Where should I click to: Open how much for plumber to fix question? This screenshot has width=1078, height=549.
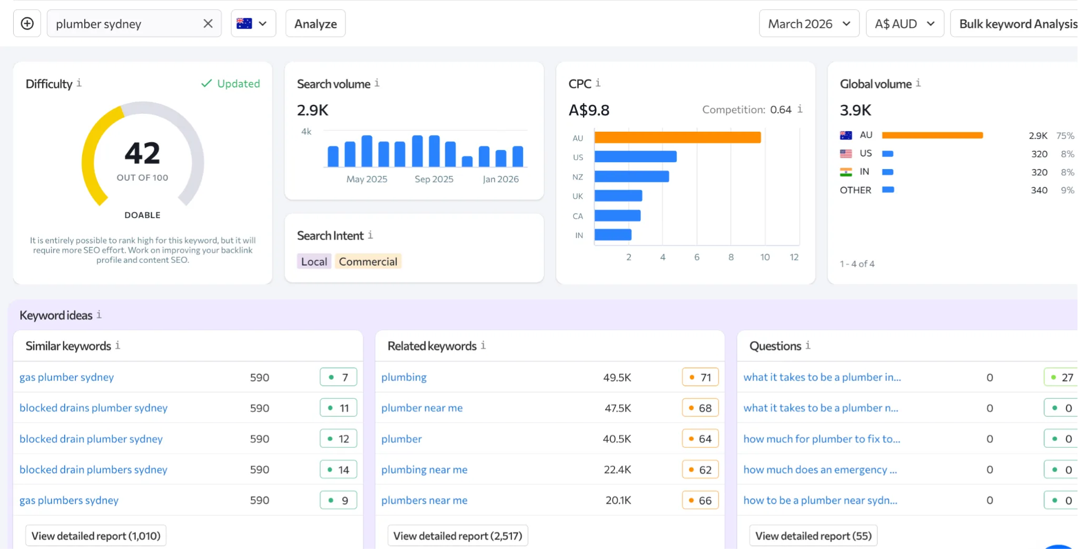pyautogui.click(x=822, y=439)
